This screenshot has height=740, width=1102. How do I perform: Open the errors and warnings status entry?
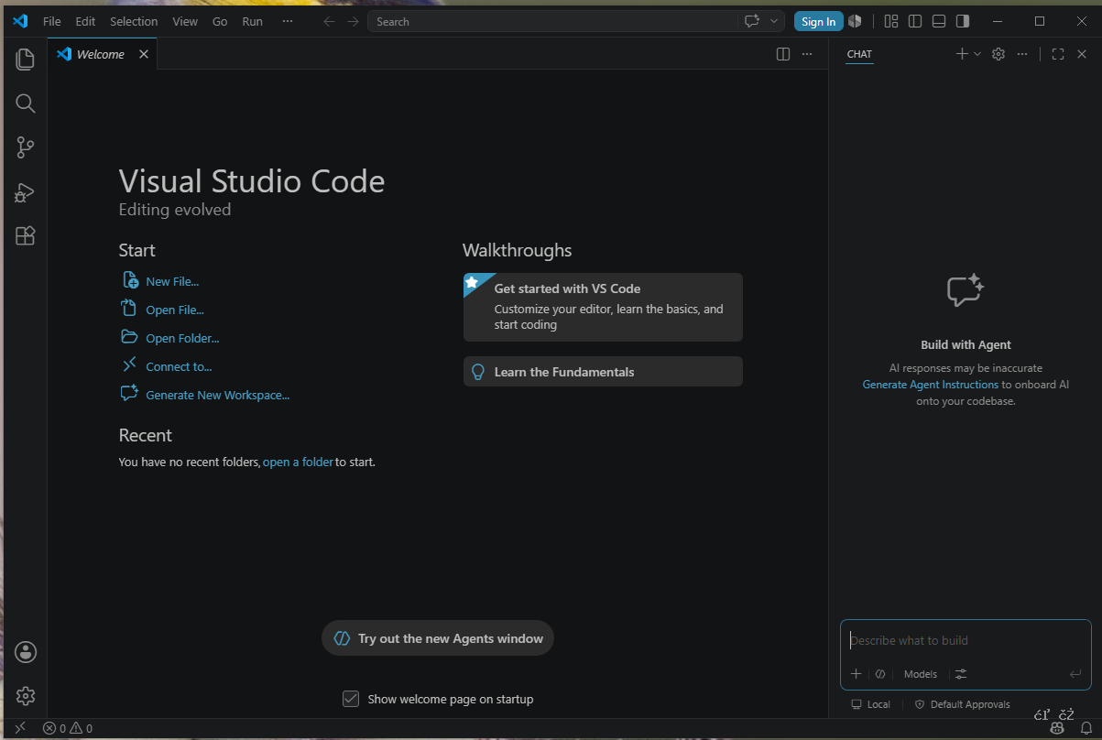tap(68, 728)
